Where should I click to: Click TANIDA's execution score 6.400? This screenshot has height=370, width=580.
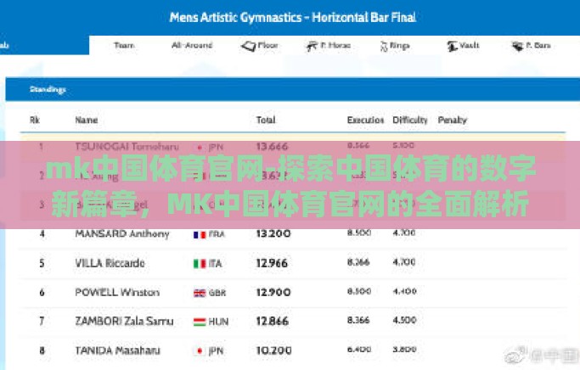359,350
